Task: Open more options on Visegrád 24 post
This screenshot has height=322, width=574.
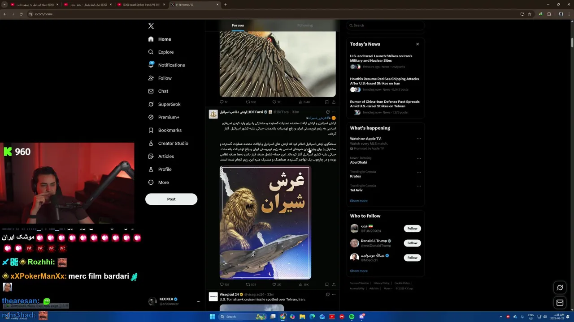Action: coord(334,295)
